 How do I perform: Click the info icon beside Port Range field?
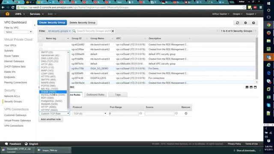pyautogui.click(x=140, y=113)
